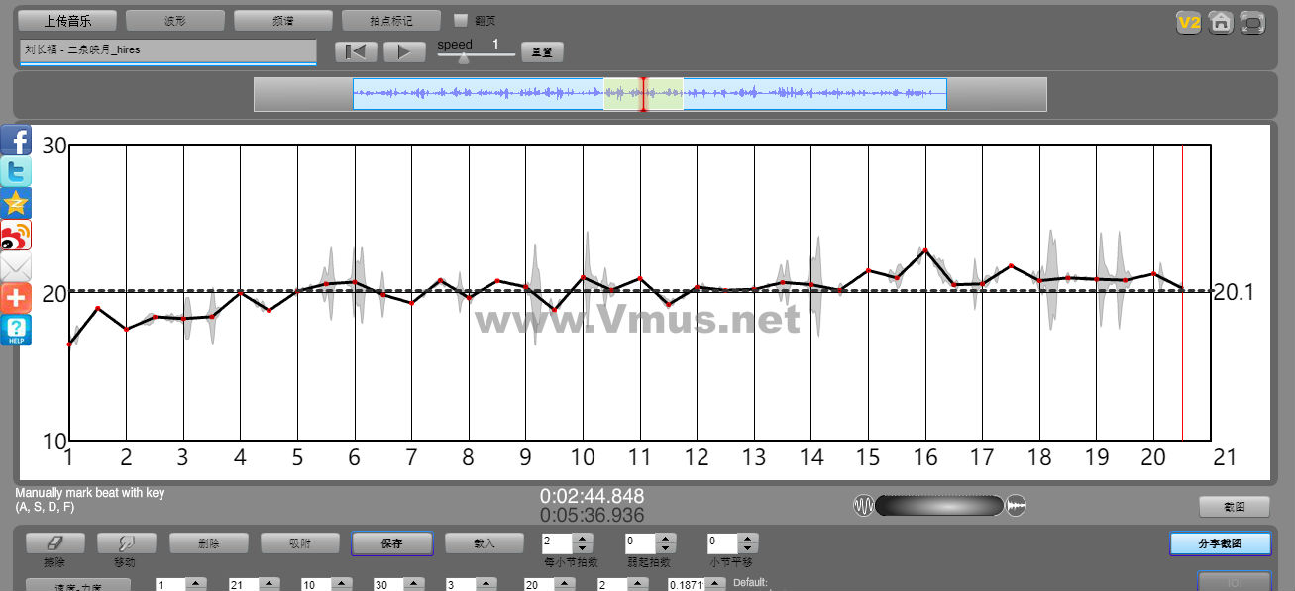Go to the home page icon

click(x=1221, y=23)
